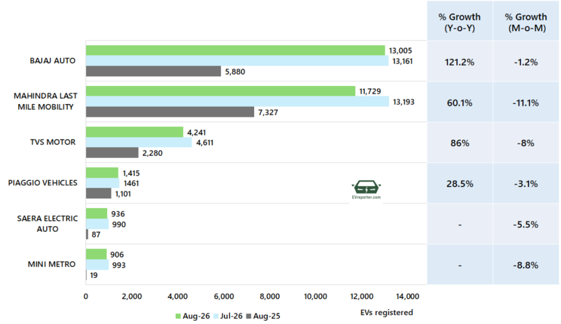This screenshot has width=561, height=324.
Task: Click the 8,000 x-axis tick label
Action: tap(270, 297)
